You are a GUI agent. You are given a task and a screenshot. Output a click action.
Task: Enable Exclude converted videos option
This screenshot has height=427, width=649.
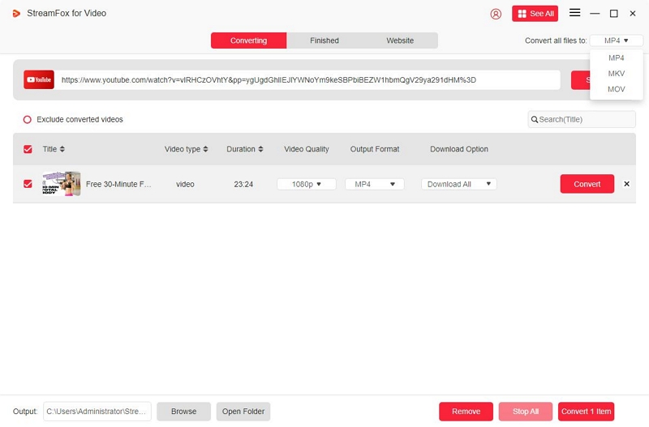click(27, 119)
